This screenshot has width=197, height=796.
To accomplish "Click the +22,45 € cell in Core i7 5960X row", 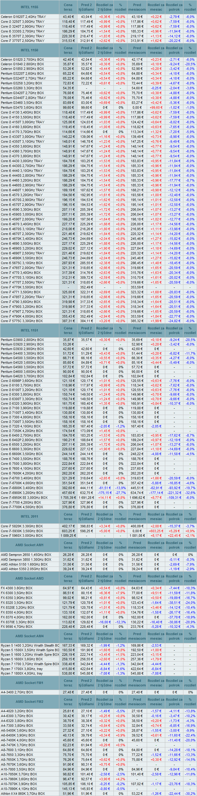I will tap(174, 536).
